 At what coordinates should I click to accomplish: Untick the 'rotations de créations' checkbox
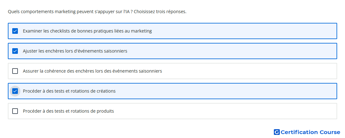(x=15, y=91)
